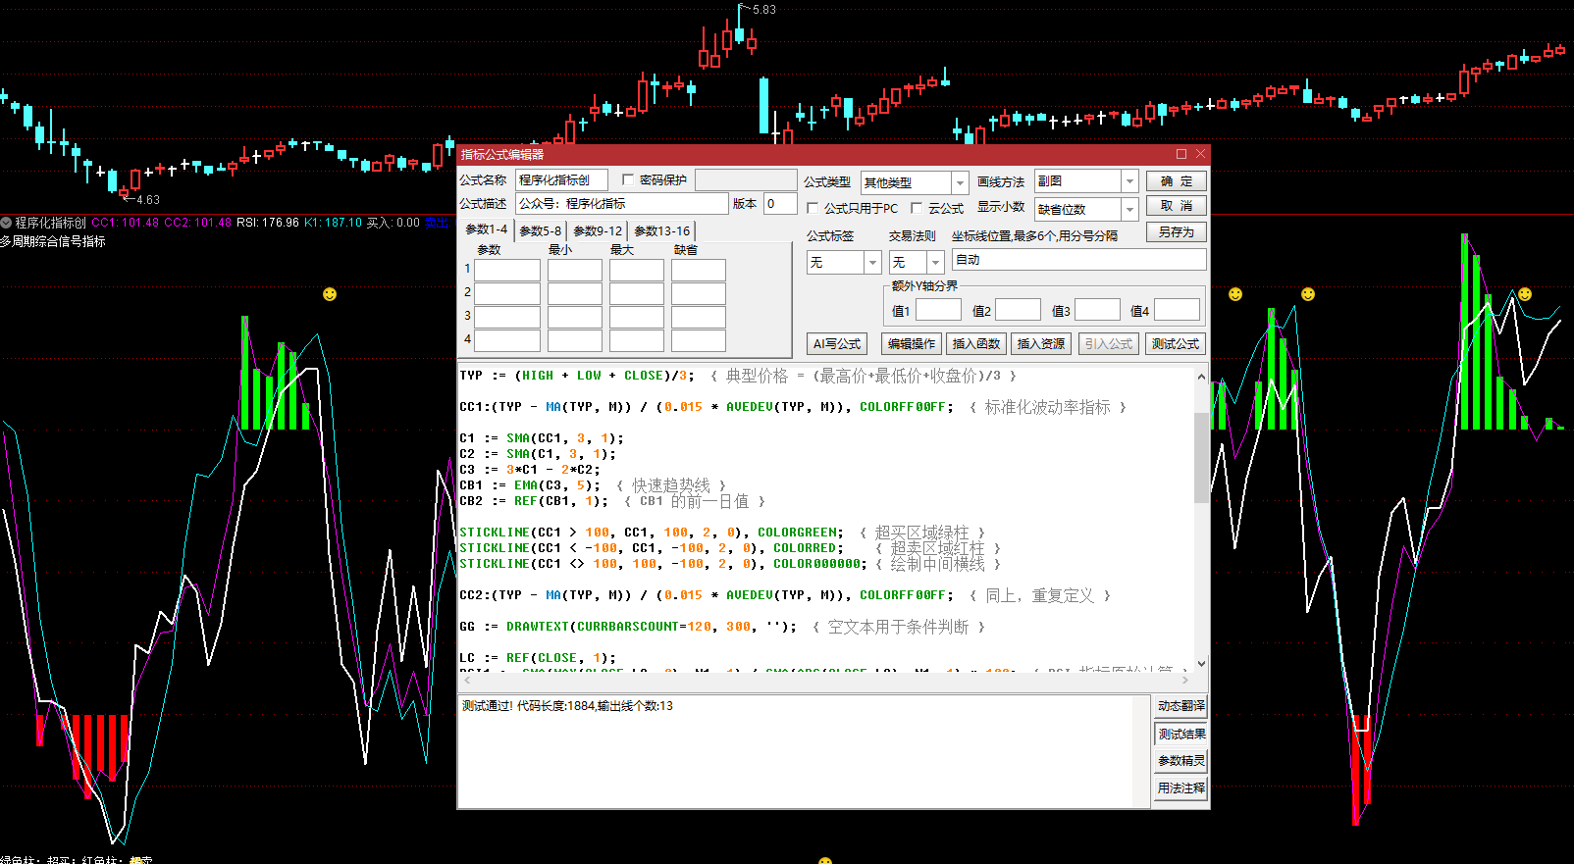
Task: Tick the 公式只用于PC checkbox
Action: pos(813,208)
